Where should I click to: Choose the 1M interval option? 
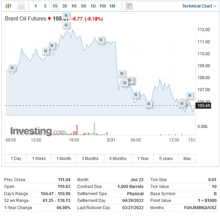[112, 6]
